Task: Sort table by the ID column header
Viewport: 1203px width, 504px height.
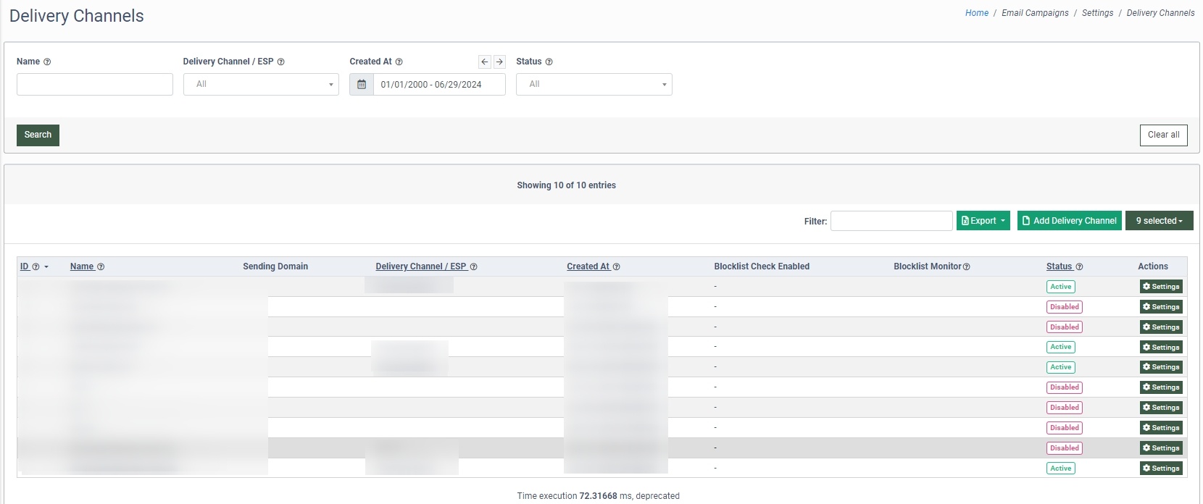Action: point(25,266)
